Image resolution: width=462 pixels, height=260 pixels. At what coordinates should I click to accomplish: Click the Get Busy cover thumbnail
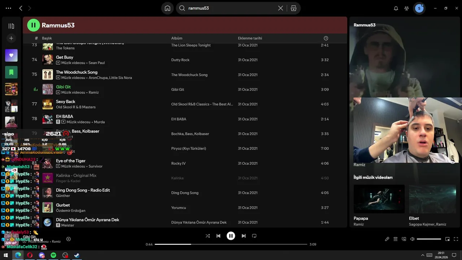coord(48,60)
